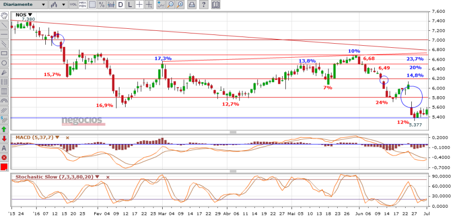Expand the MACD (5,37,7) settings menu
The height and width of the screenshot is (218, 453).
(x=58, y=138)
